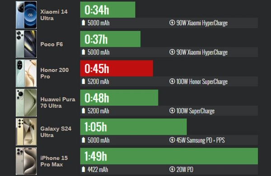
Task: Click the 0:34h charging time bar
Action: (x=107, y=9)
